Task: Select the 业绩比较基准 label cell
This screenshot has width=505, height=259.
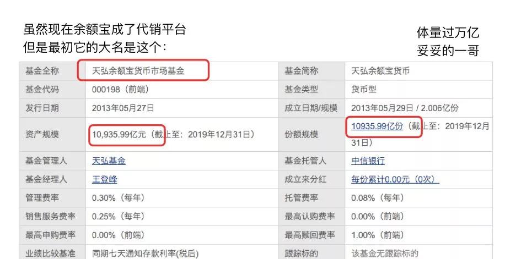Action: pos(52,252)
